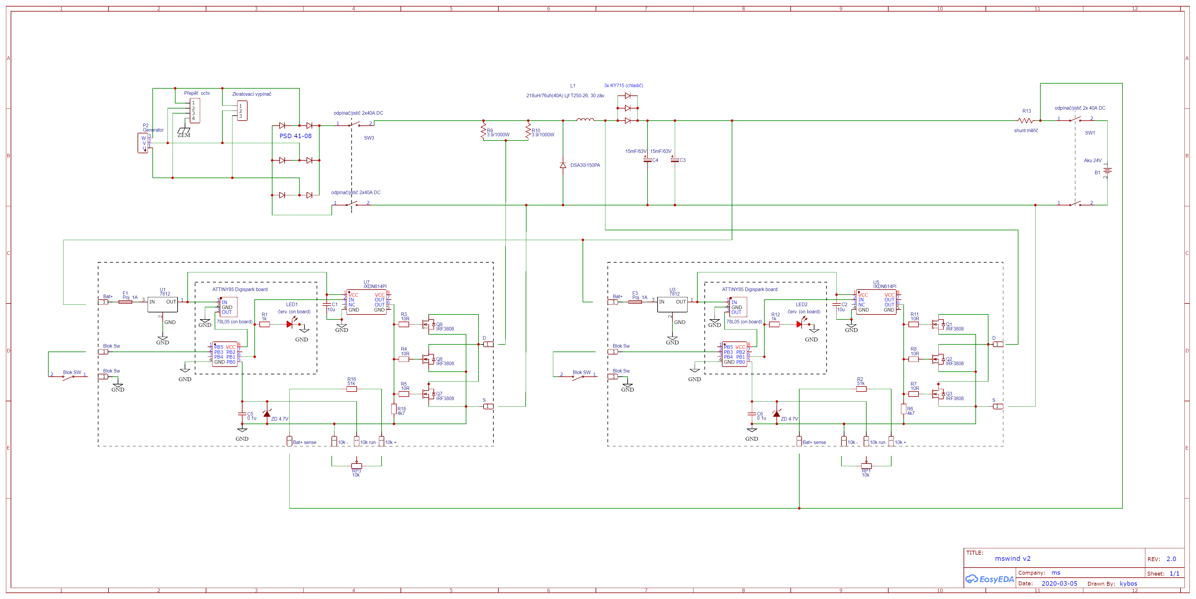Click the U7 IXDN614PI driver chip
The height and width of the screenshot is (599, 1196).
point(367,302)
